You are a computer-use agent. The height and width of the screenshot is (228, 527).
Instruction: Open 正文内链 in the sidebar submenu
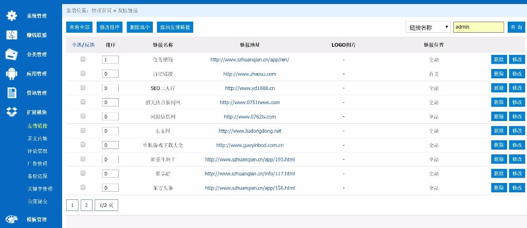pyautogui.click(x=37, y=139)
